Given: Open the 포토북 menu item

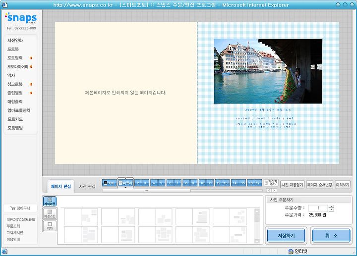Looking at the screenshot, I should click(13, 49).
